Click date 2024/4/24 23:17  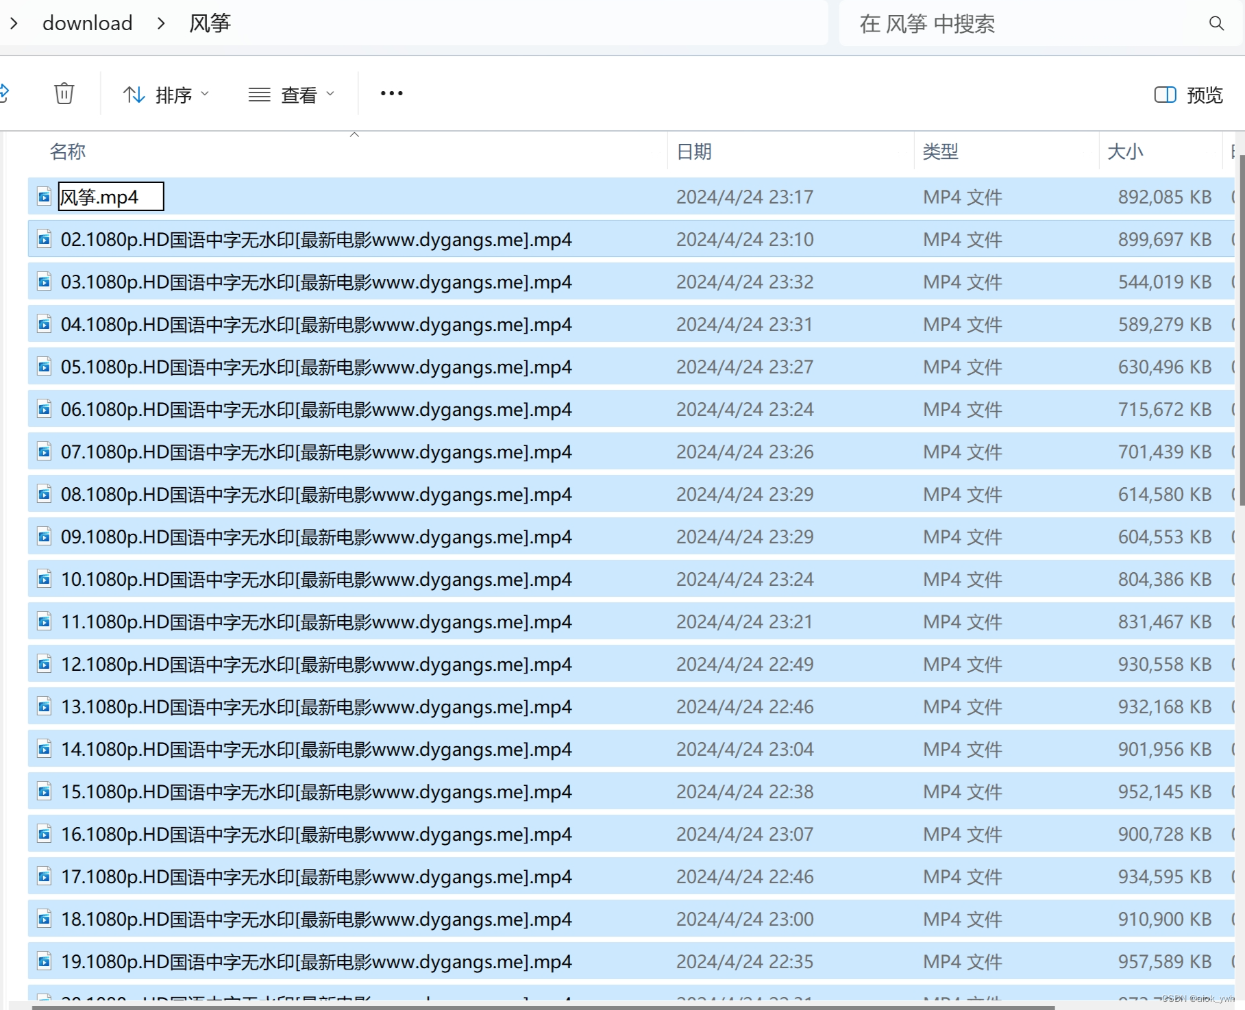pyautogui.click(x=745, y=197)
